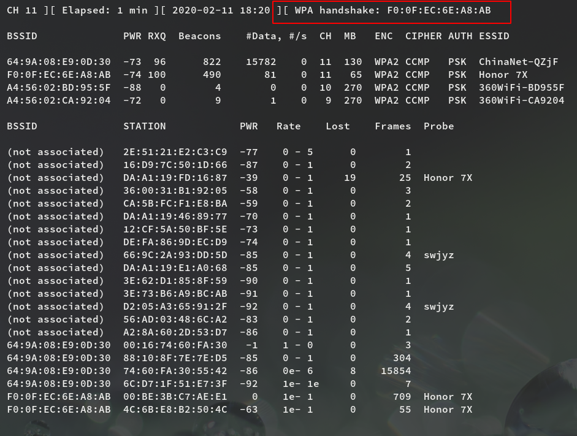
Task: Click the STATION column header
Action: point(144,126)
